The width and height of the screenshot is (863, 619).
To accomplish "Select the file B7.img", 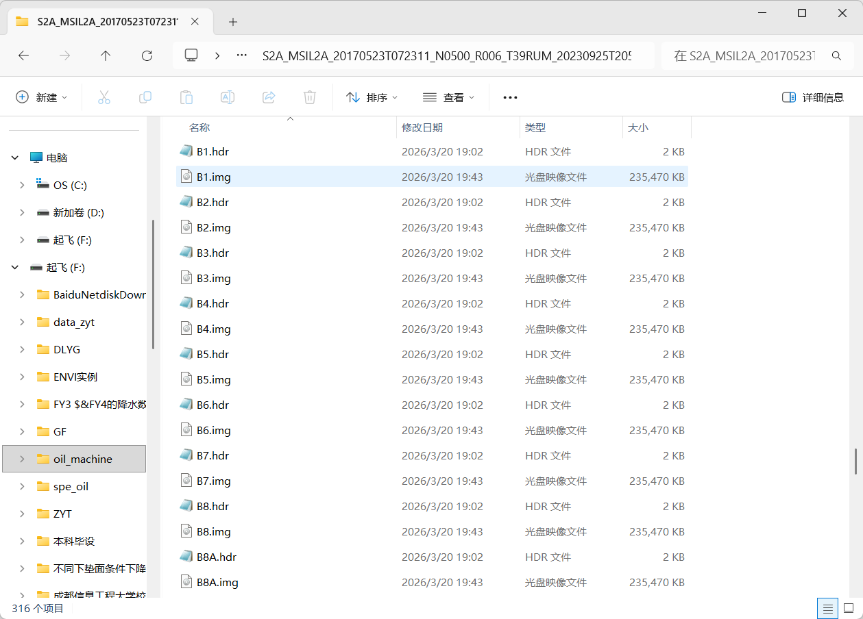I will (432, 481).
